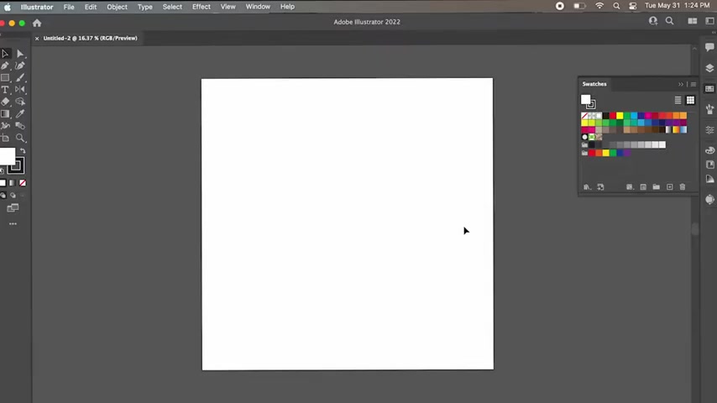The image size is (717, 403).
Task: Pick the None swatch
Action: pos(584,116)
